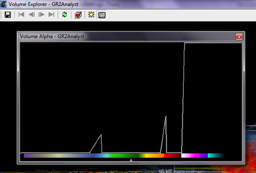Jump to the last frame
The width and height of the screenshot is (256, 173).
point(51,15)
